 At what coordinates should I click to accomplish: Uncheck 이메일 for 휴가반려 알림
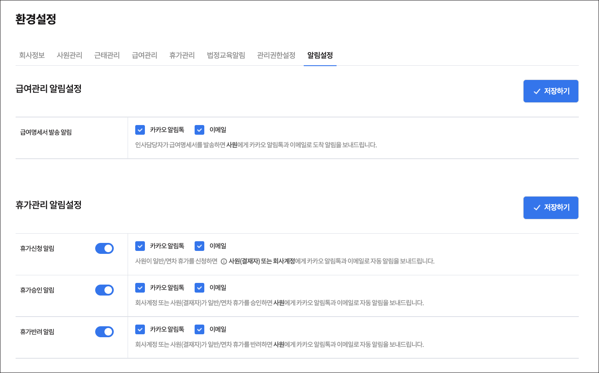pyautogui.click(x=200, y=329)
